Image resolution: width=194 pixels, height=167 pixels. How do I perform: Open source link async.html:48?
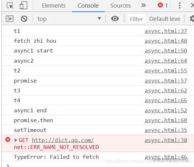pos(166,41)
